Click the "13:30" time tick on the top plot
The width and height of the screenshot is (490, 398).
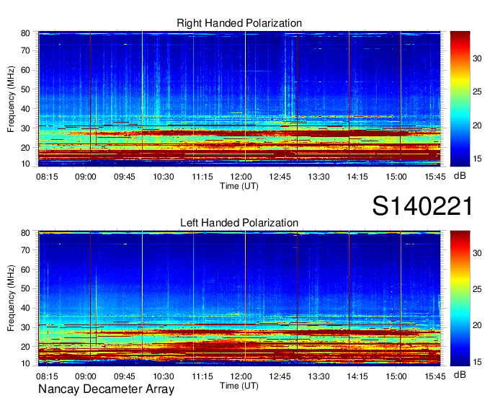[x=318, y=177]
